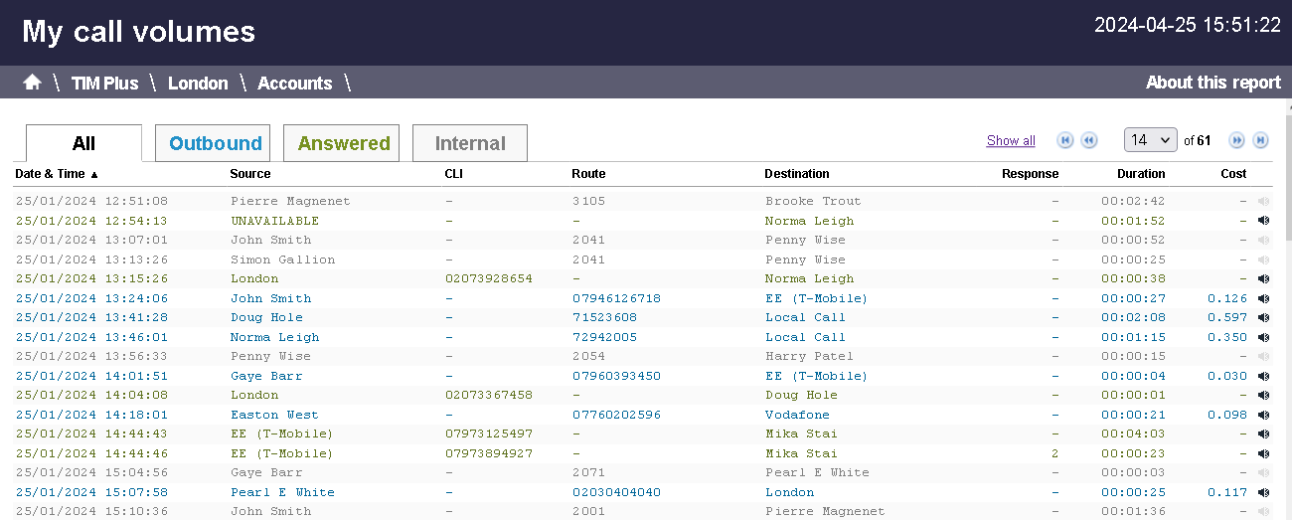
Task: Navigate to London breadcrumb
Action: coord(198,83)
